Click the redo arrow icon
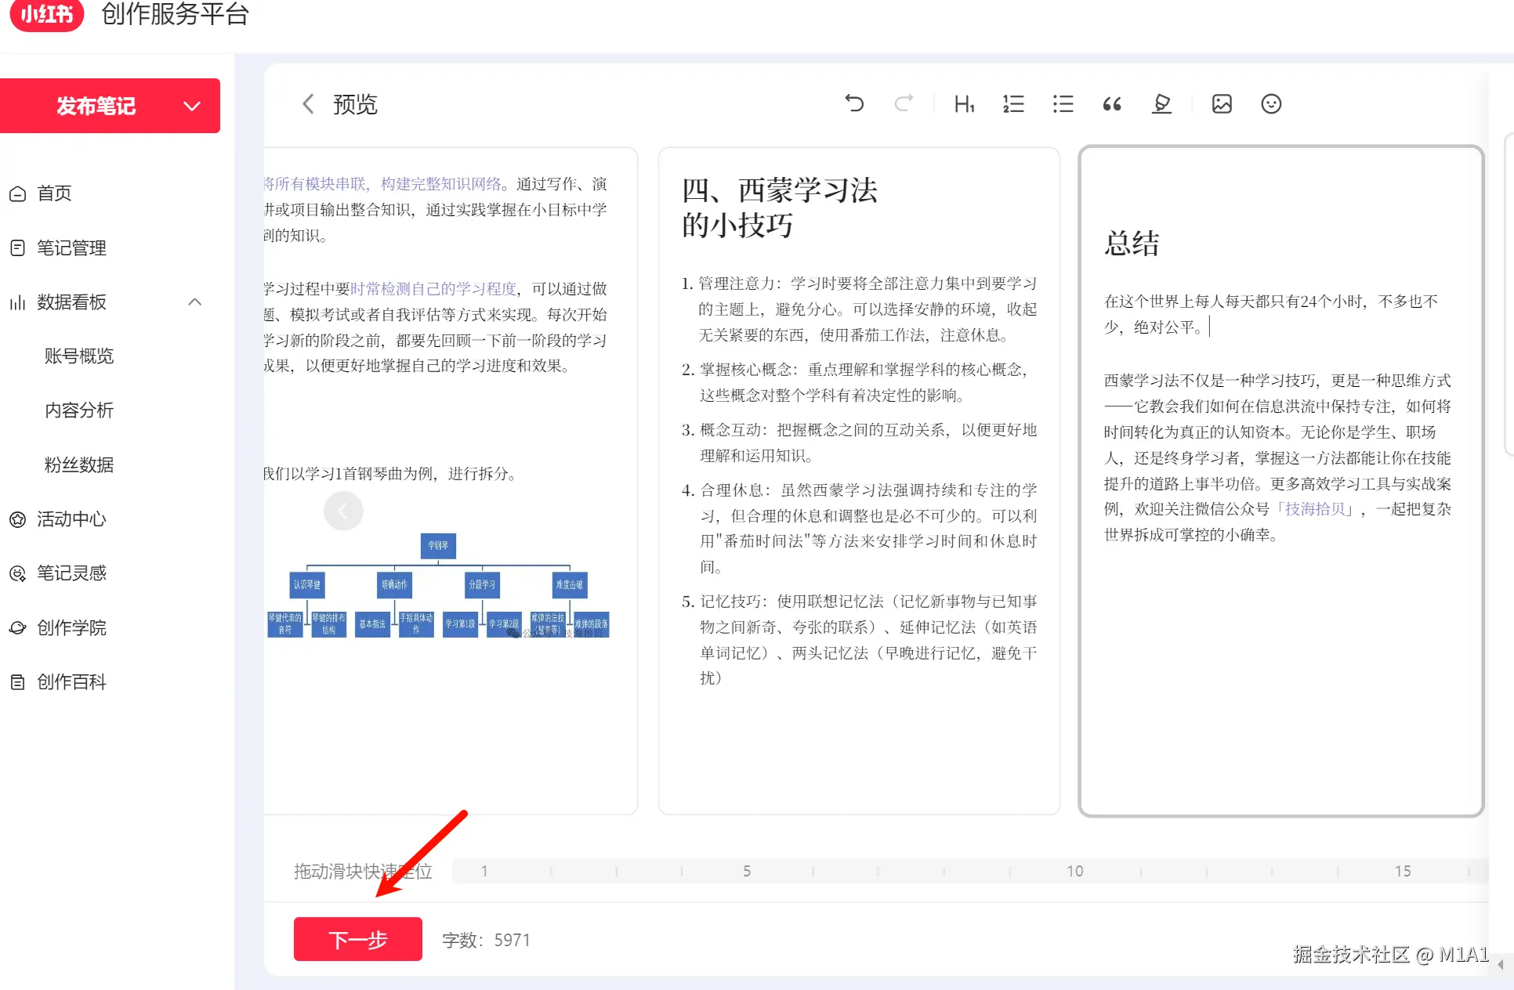The height and width of the screenshot is (990, 1514). tap(904, 103)
